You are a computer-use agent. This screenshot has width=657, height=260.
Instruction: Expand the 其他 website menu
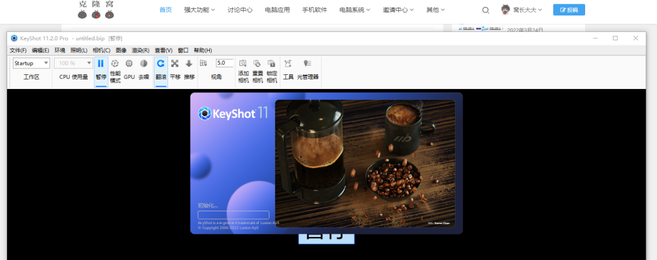pos(436,10)
